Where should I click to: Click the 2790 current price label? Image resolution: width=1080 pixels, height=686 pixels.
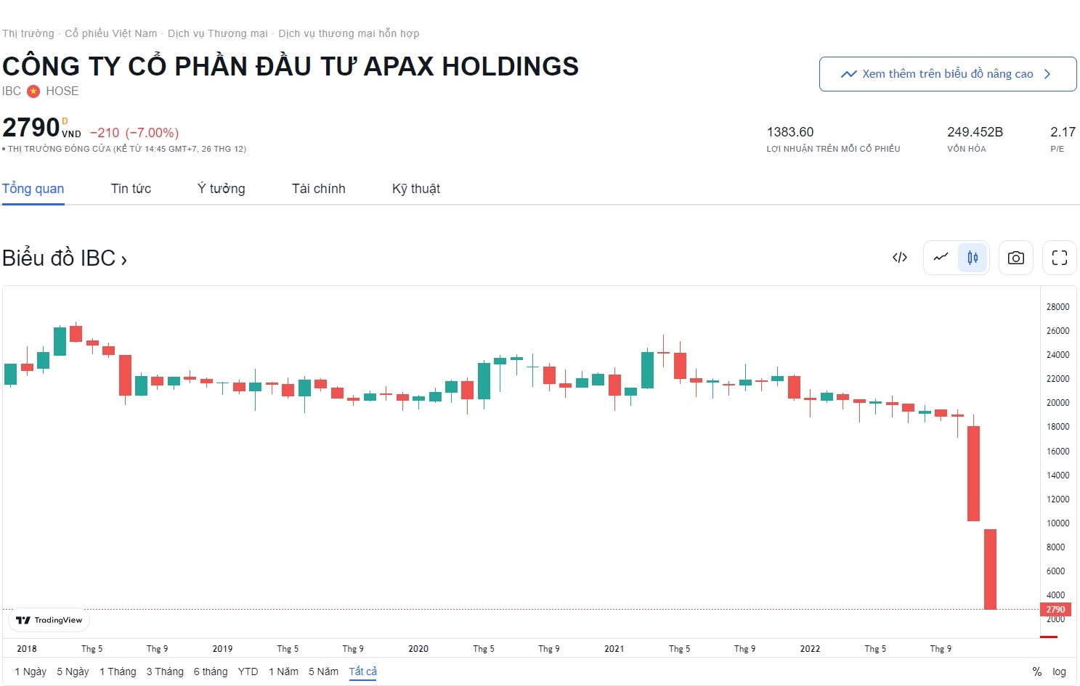point(1055,610)
